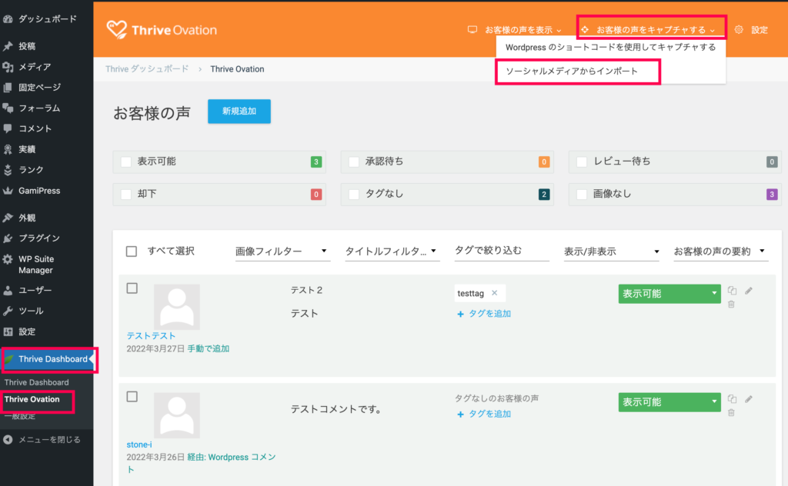Click the sidebar 設定 settings icon
This screenshot has height=486, width=788.
pyautogui.click(x=8, y=331)
